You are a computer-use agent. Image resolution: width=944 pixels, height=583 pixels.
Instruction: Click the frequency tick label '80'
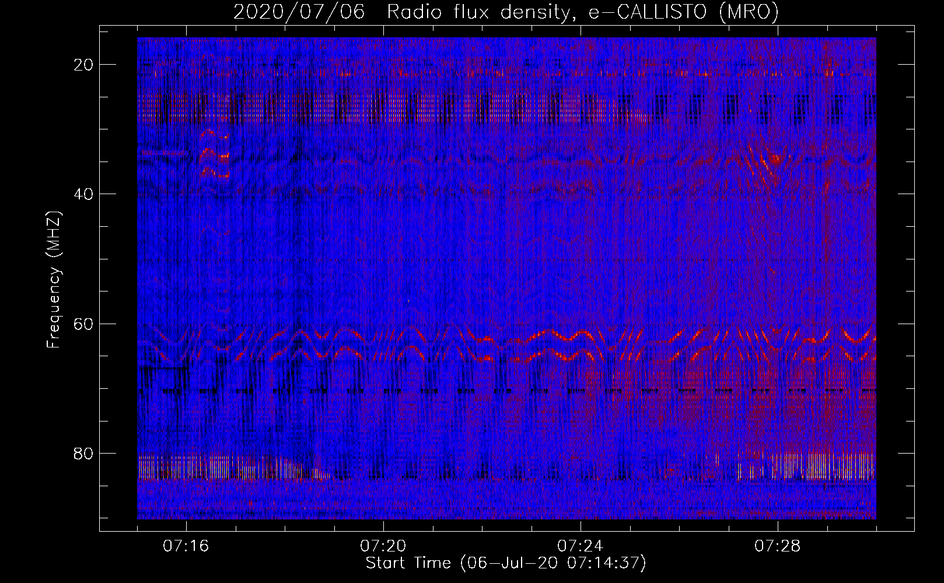(84, 453)
